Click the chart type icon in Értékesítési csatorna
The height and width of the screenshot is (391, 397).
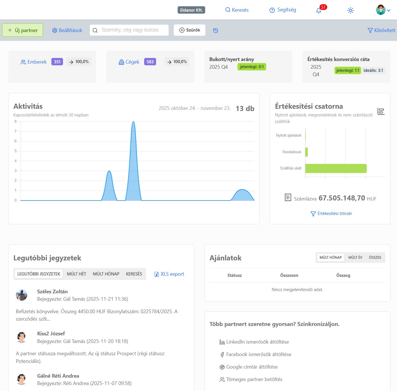coord(381,111)
